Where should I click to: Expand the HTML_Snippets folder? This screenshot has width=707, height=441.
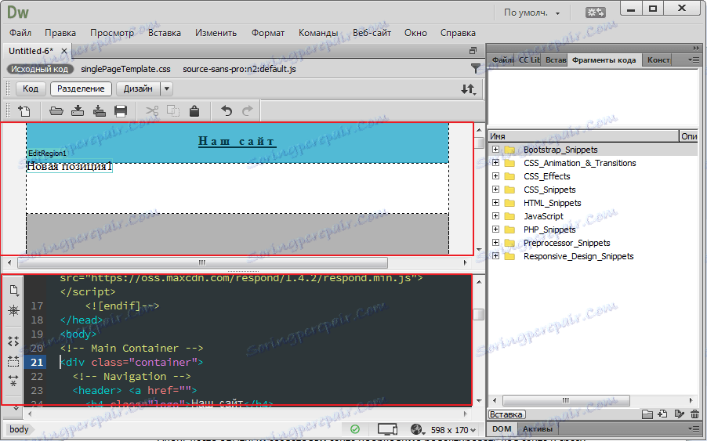point(495,202)
